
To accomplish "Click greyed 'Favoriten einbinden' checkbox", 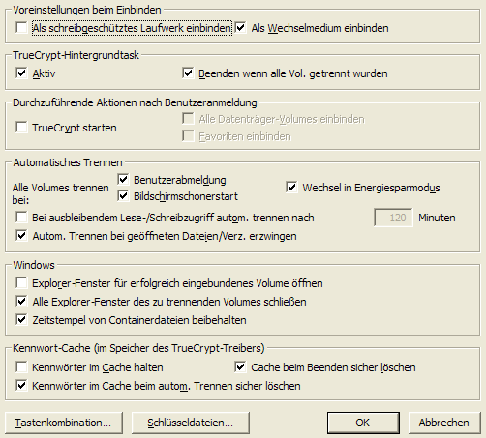I will tap(188, 136).
